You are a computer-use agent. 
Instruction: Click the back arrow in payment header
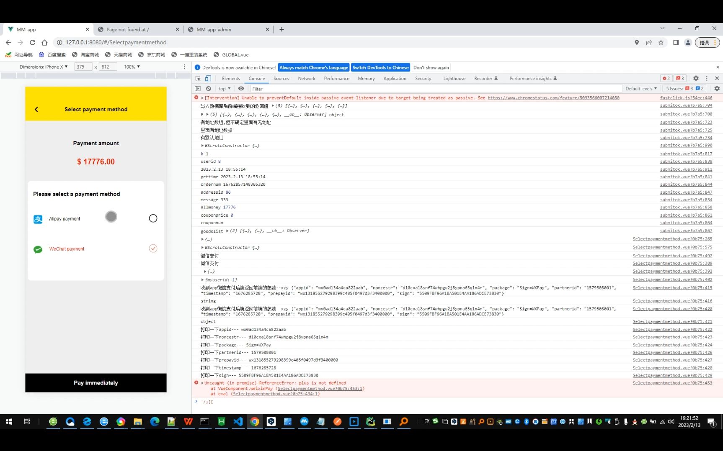click(36, 109)
